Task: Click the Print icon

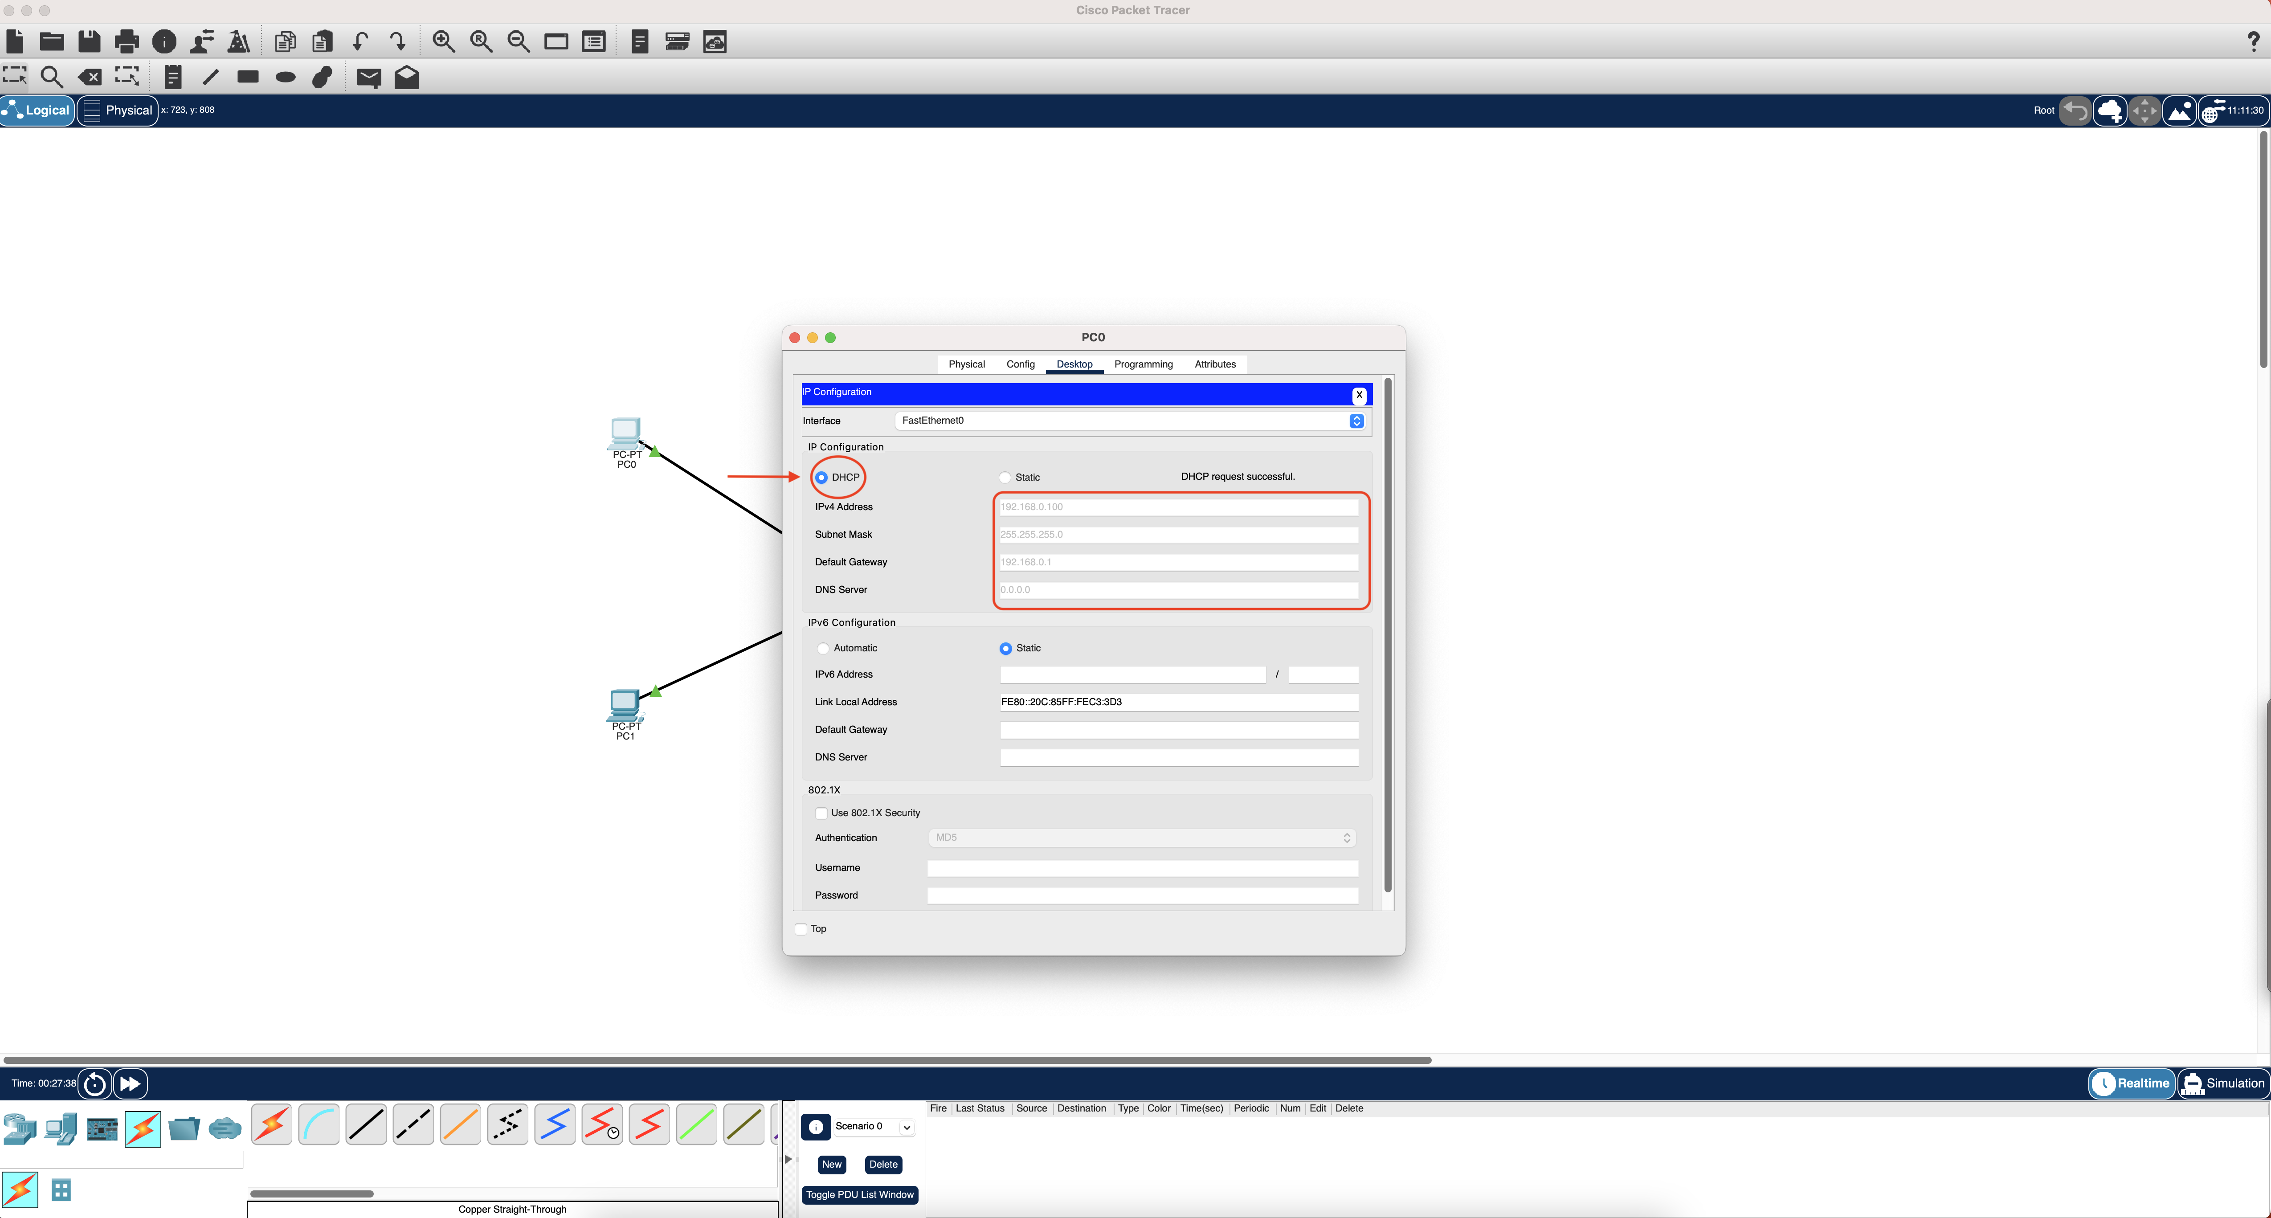Action: [127, 41]
